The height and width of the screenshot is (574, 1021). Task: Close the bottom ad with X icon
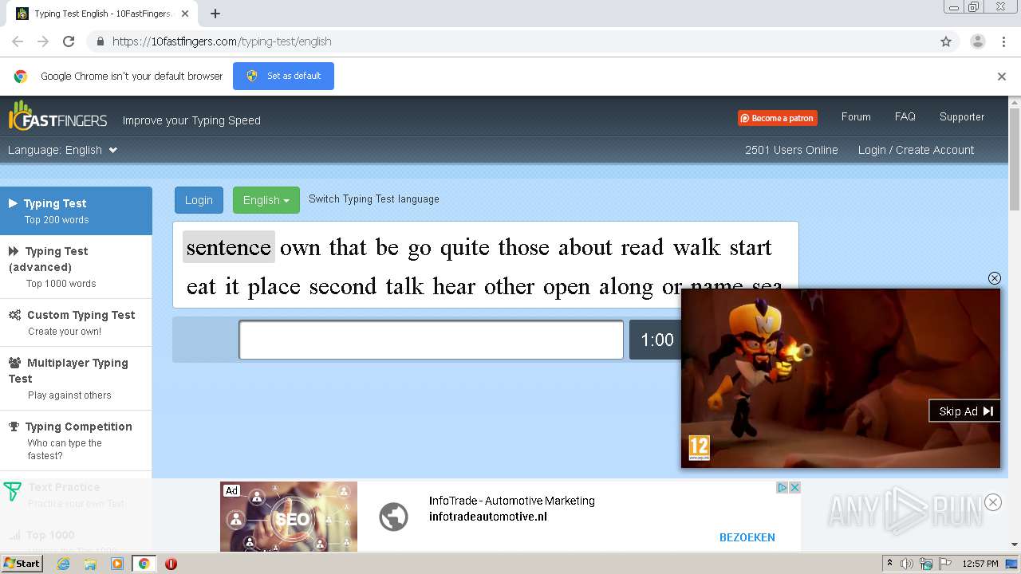pos(794,488)
